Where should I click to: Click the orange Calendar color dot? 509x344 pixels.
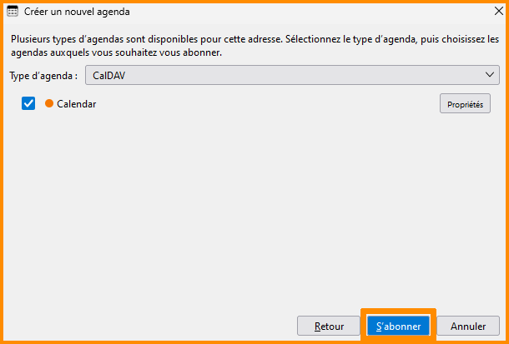click(x=49, y=103)
